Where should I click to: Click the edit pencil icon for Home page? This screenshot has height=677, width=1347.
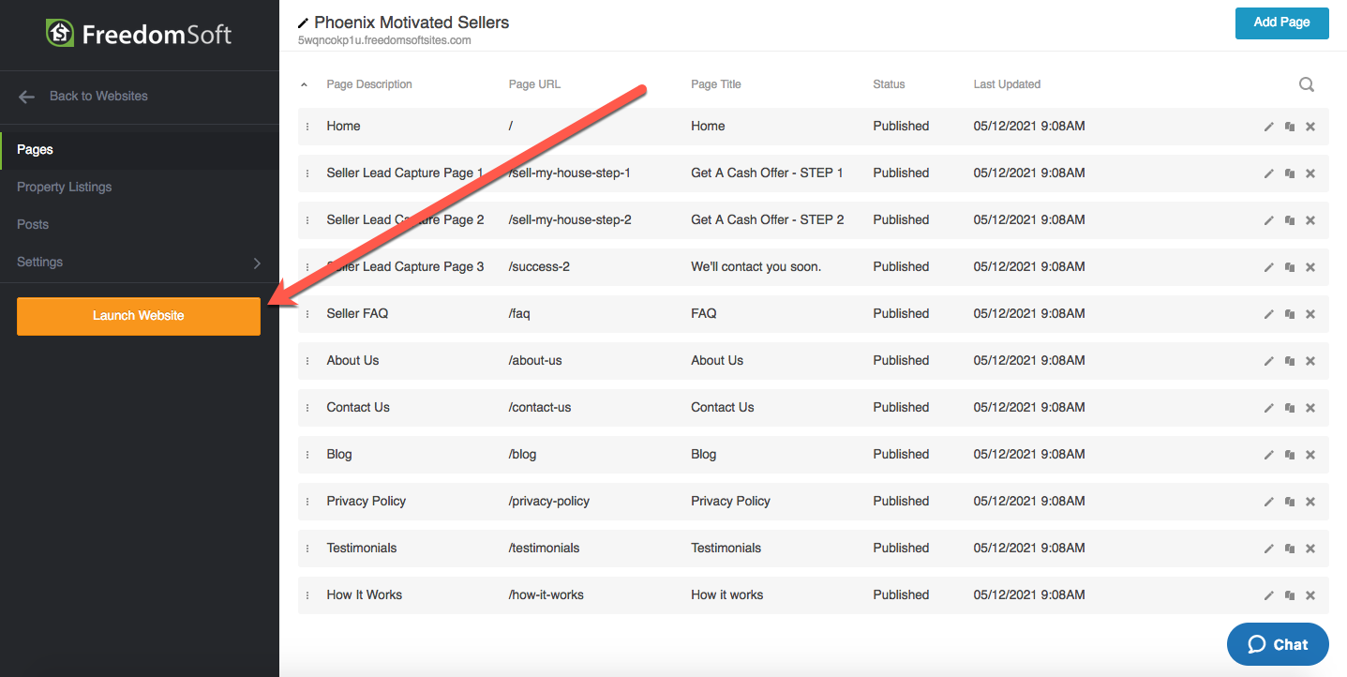1268,127
